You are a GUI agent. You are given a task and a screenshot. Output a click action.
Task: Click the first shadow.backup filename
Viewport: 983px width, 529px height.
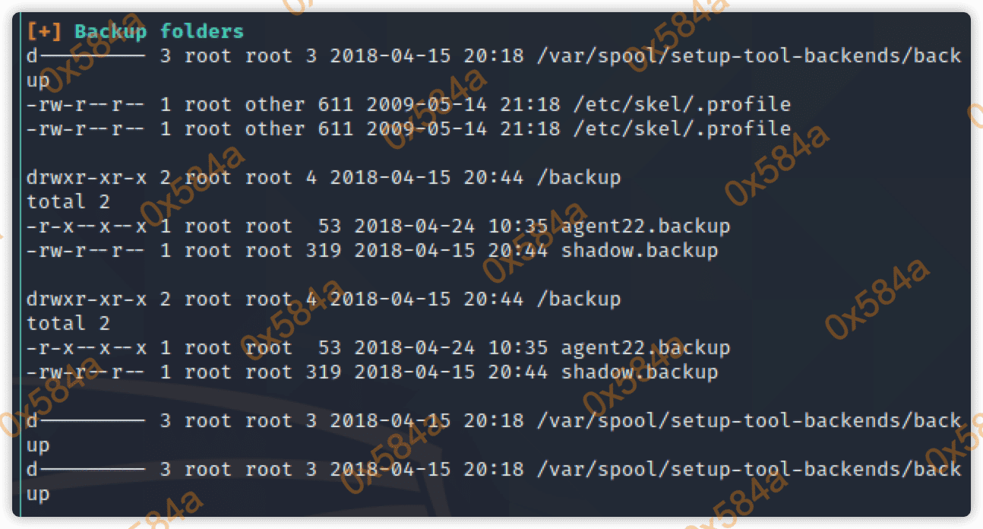coord(639,250)
